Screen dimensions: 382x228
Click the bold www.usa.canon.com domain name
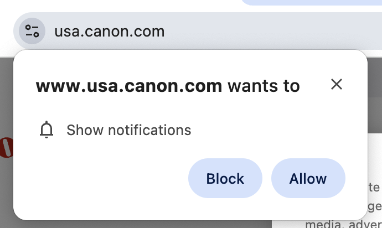[x=129, y=86]
